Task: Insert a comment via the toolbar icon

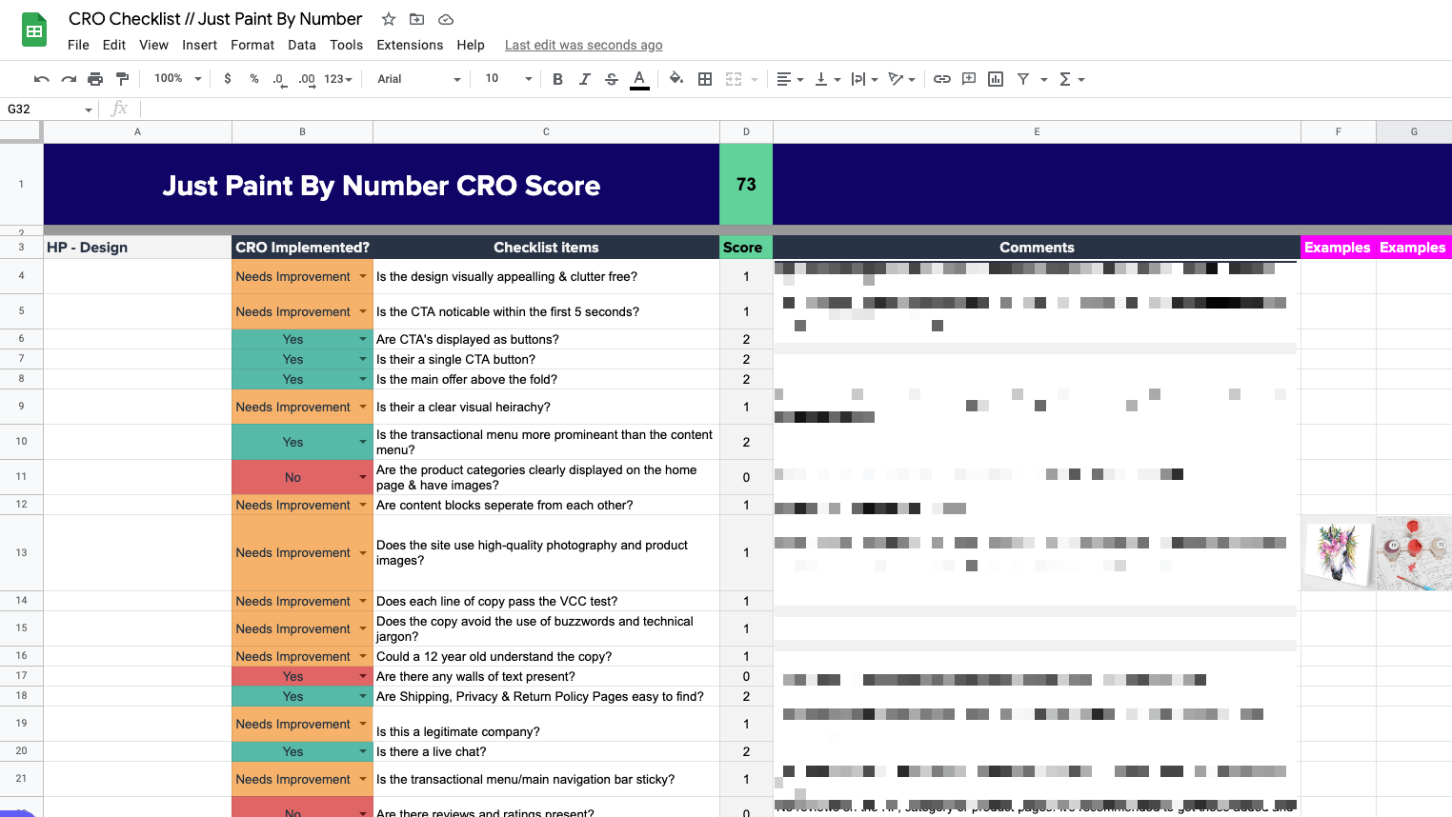Action: pos(969,79)
